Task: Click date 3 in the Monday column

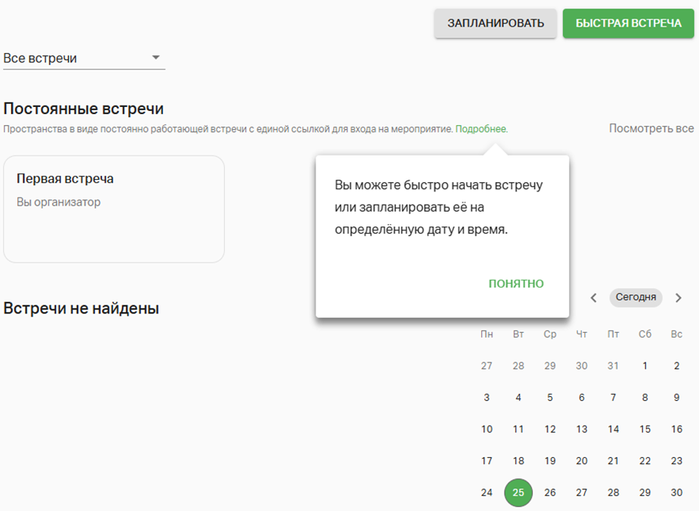Action: tap(487, 398)
